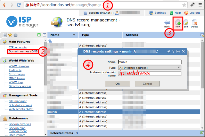Click the Delete record toolbar icon
Image resolution: width=205 pixels, height=137 pixels.
pyautogui.click(x=194, y=23)
